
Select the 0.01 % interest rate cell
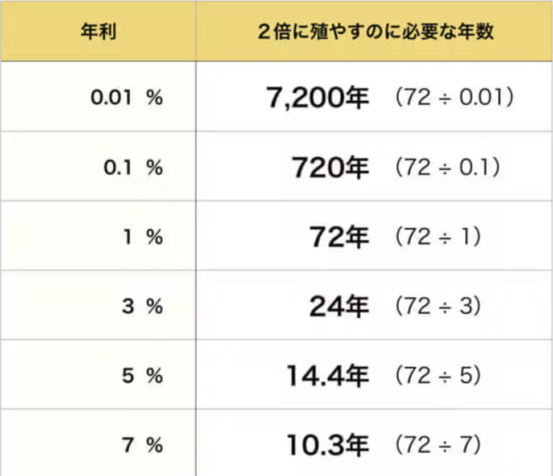click(x=126, y=98)
